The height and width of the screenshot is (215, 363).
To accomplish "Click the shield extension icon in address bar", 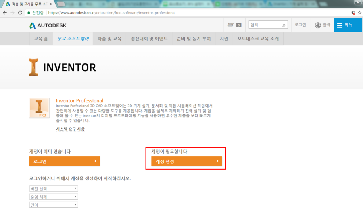I will pyautogui.click(x=353, y=13).
